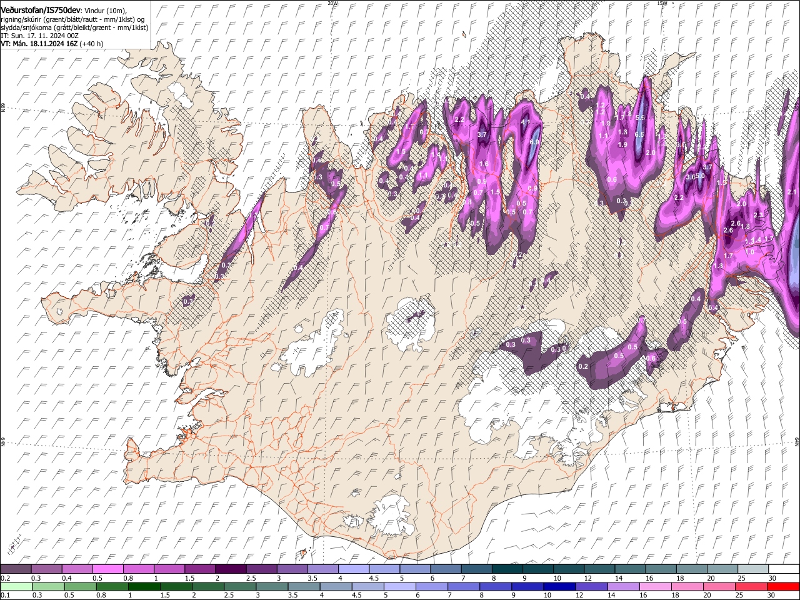Click the 4.1 snowfall value on map

(526, 122)
